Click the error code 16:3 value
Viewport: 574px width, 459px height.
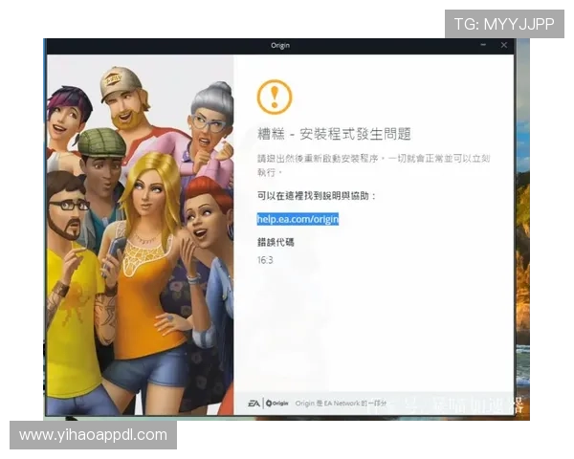[x=265, y=259]
